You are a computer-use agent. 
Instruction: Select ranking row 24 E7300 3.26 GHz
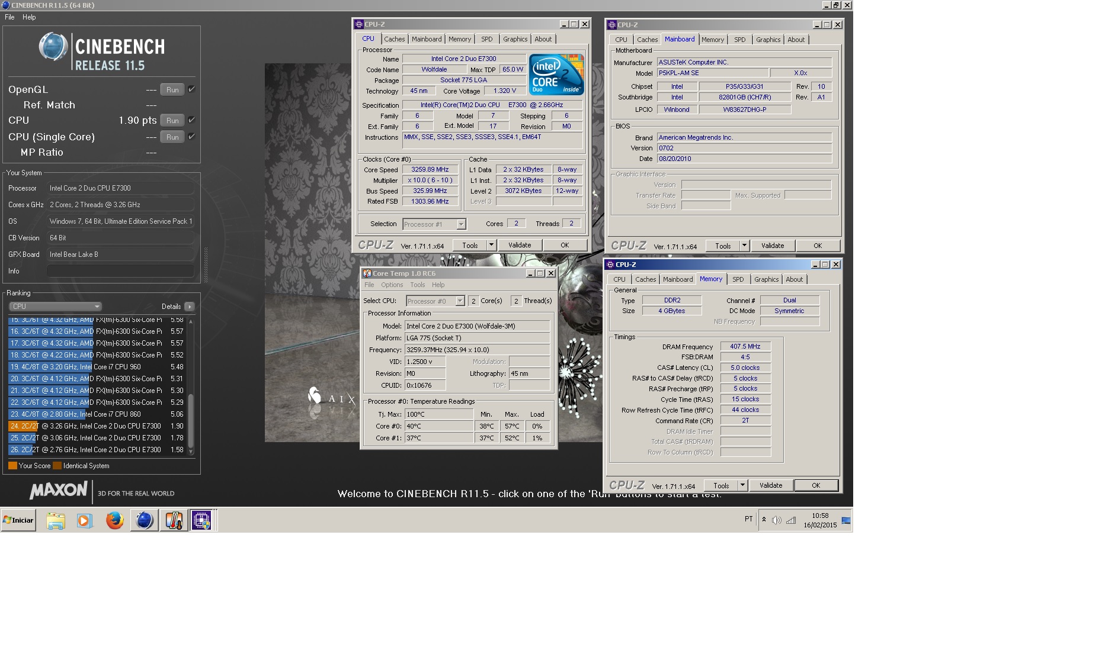coord(97,426)
